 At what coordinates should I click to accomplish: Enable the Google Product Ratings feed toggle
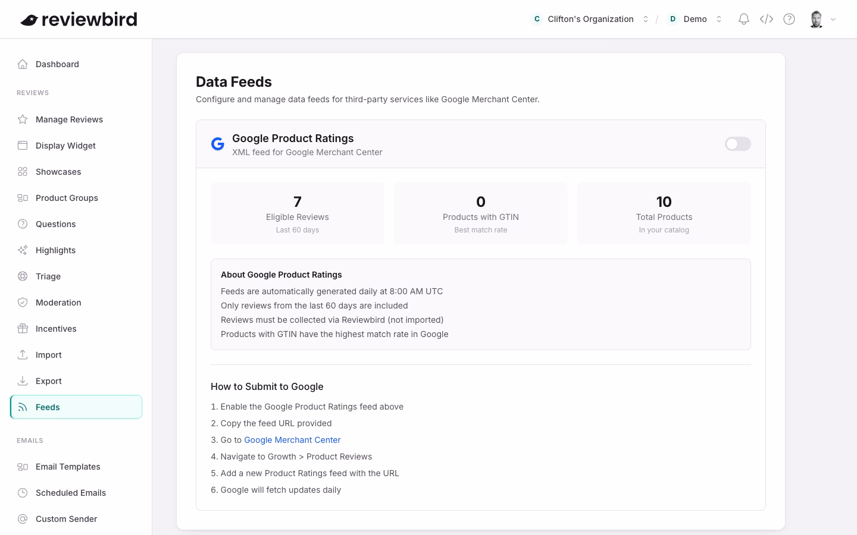coord(738,144)
